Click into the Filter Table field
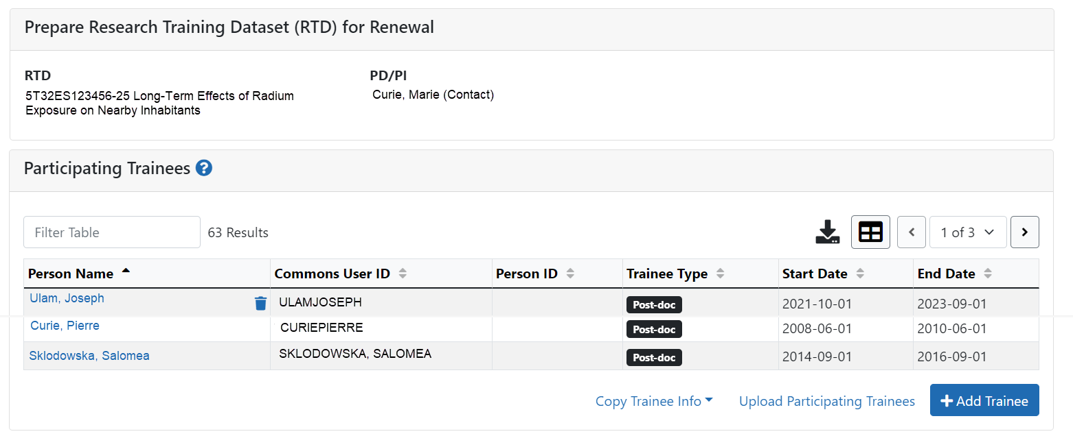Image resolution: width=1073 pixels, height=436 pixels. [x=112, y=232]
